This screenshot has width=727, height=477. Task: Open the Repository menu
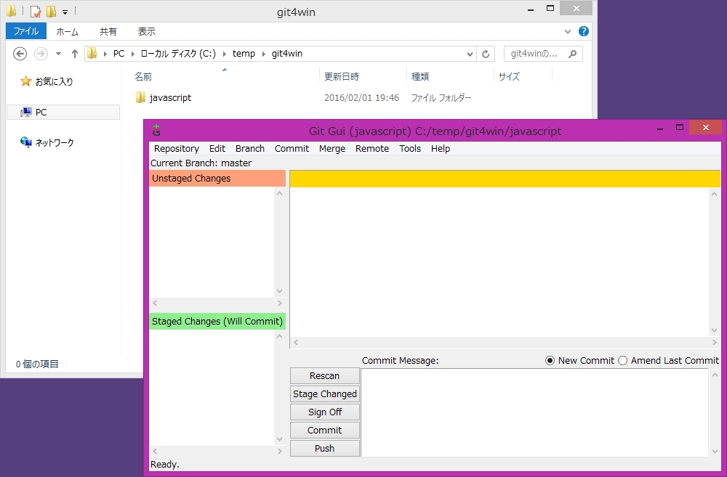(x=176, y=148)
